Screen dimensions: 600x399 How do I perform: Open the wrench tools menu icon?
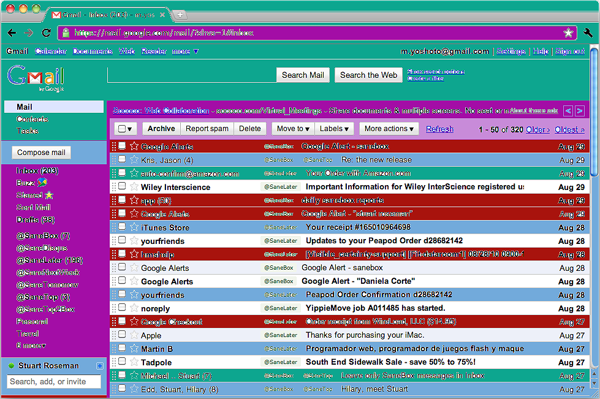point(588,33)
